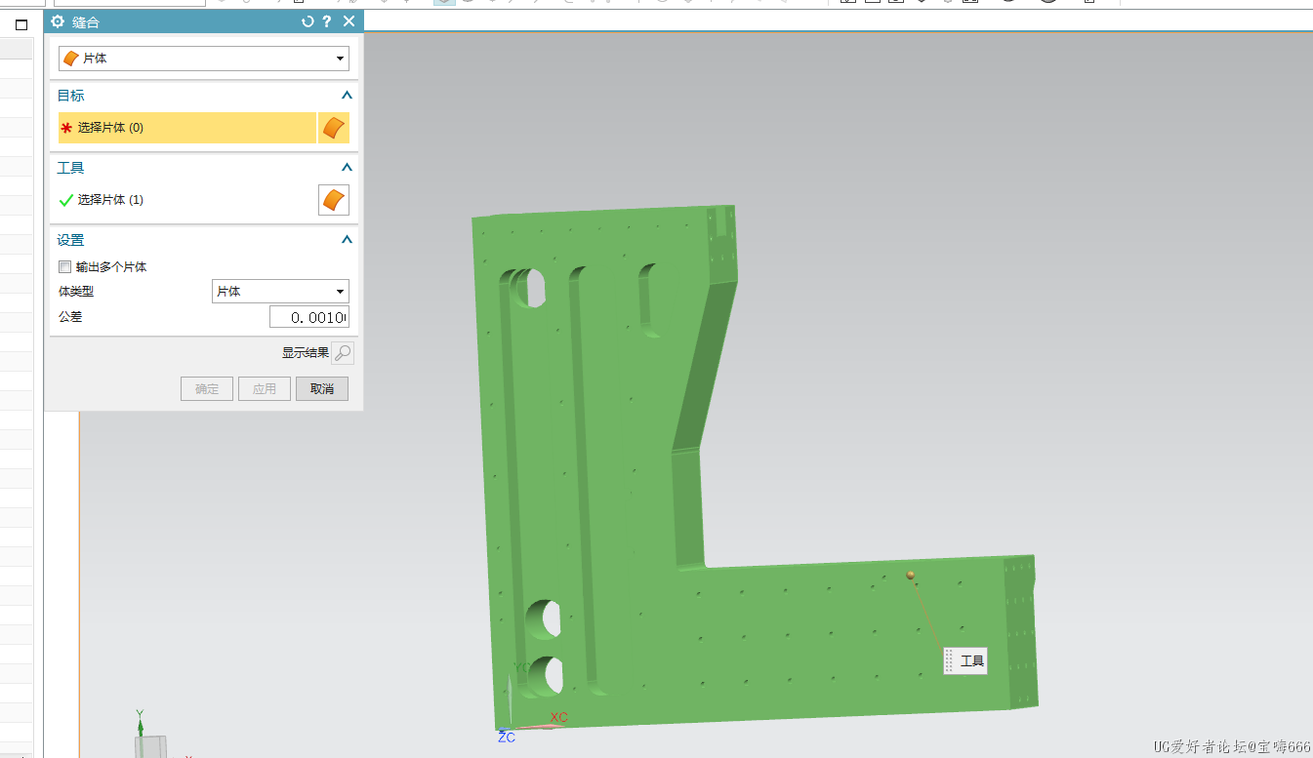The width and height of the screenshot is (1313, 758).
Task: Open help with the question mark icon
Action: [327, 21]
